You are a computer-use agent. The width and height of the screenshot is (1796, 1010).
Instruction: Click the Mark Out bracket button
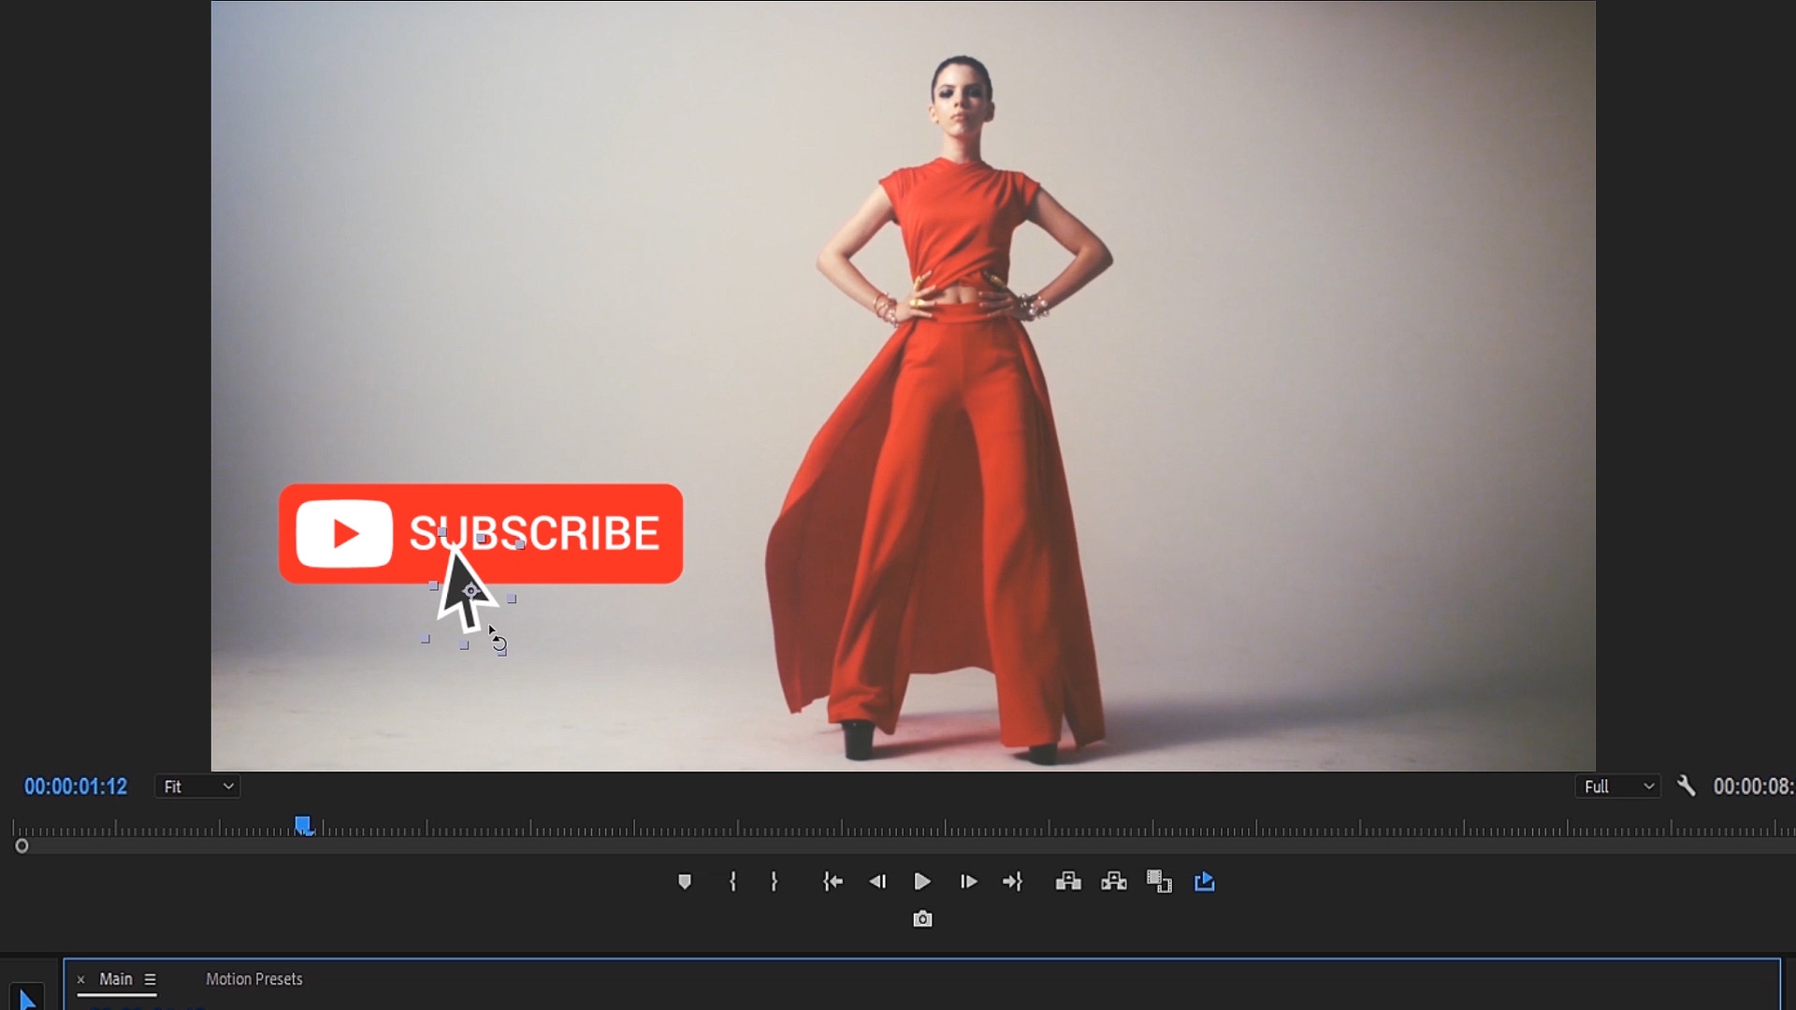(774, 882)
